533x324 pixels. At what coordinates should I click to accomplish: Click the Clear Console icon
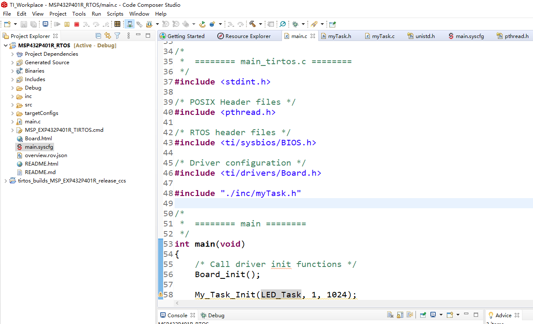coord(390,315)
